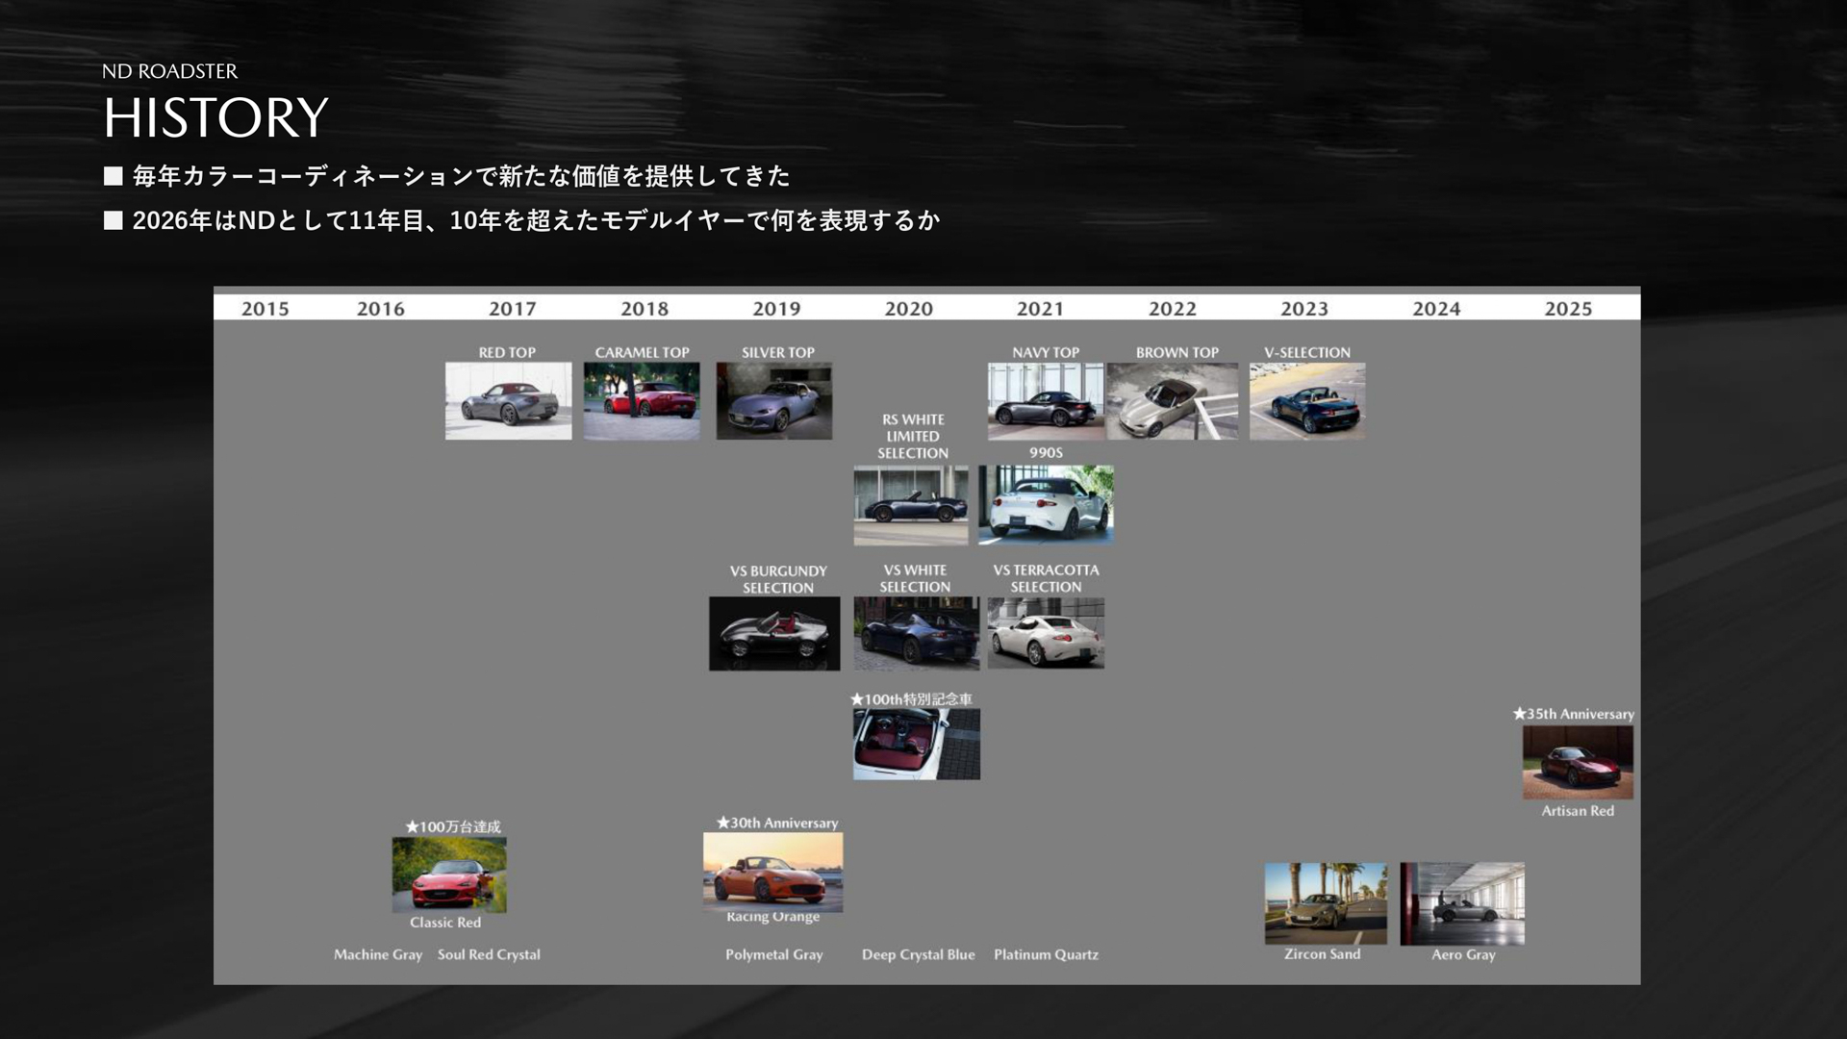Click the 2017 year marker
Viewport: 1847px width, 1039px height.
tap(513, 309)
